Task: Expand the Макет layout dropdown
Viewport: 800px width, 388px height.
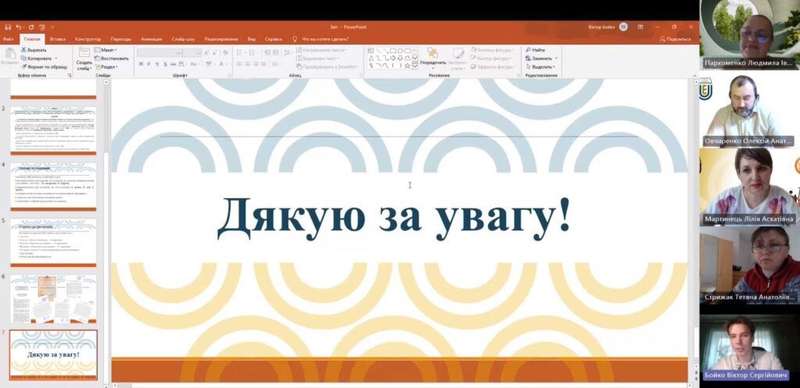Action: point(108,49)
